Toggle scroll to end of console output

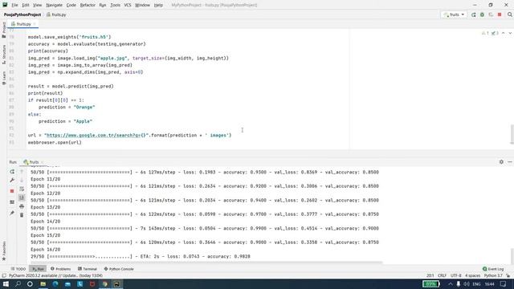(22, 197)
